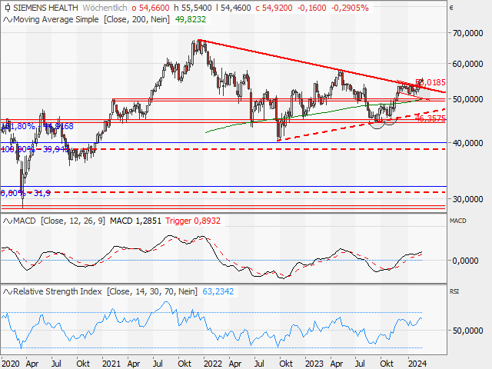
Task: Click the 2024 time axis label
Action: point(417,364)
